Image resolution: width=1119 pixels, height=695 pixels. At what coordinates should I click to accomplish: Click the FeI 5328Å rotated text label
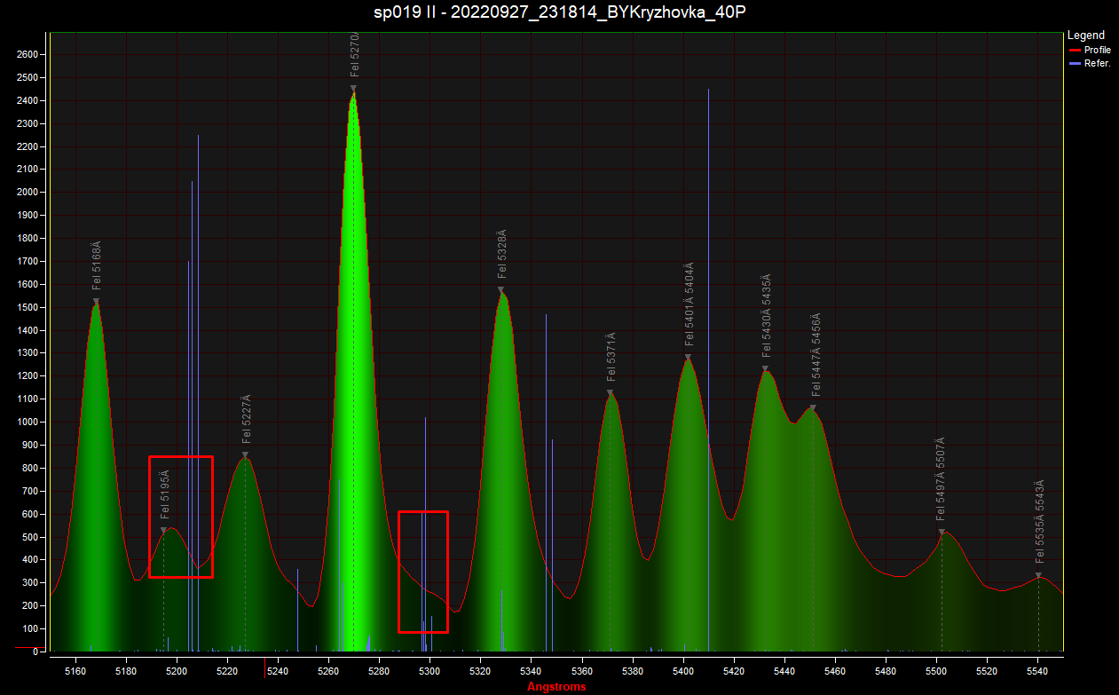[501, 255]
